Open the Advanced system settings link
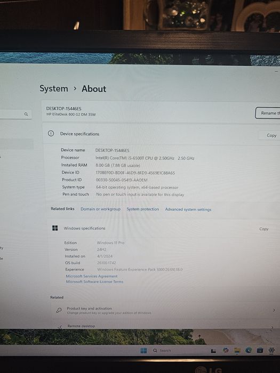This screenshot has height=373, width=280. [x=188, y=209]
